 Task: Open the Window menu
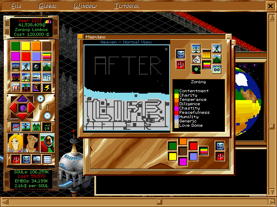point(85,6)
